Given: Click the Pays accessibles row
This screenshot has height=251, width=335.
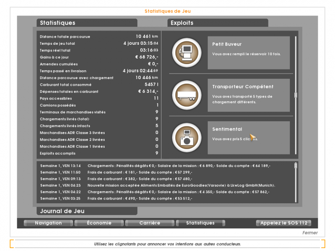Looking at the screenshot, I should tap(99, 98).
